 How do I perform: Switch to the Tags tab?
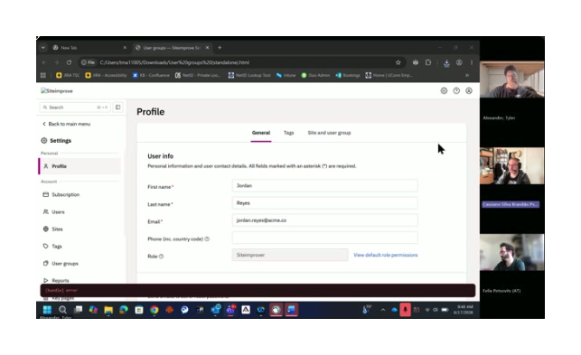tap(288, 133)
